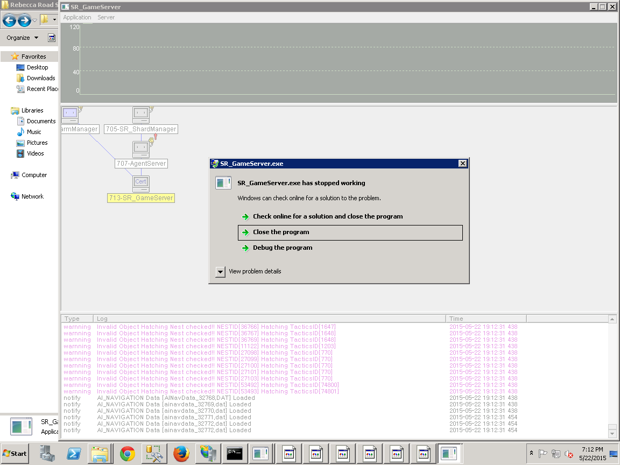The width and height of the screenshot is (620, 465).
Task: Click the Explorer Back navigation arrow
Action: pos(10,20)
